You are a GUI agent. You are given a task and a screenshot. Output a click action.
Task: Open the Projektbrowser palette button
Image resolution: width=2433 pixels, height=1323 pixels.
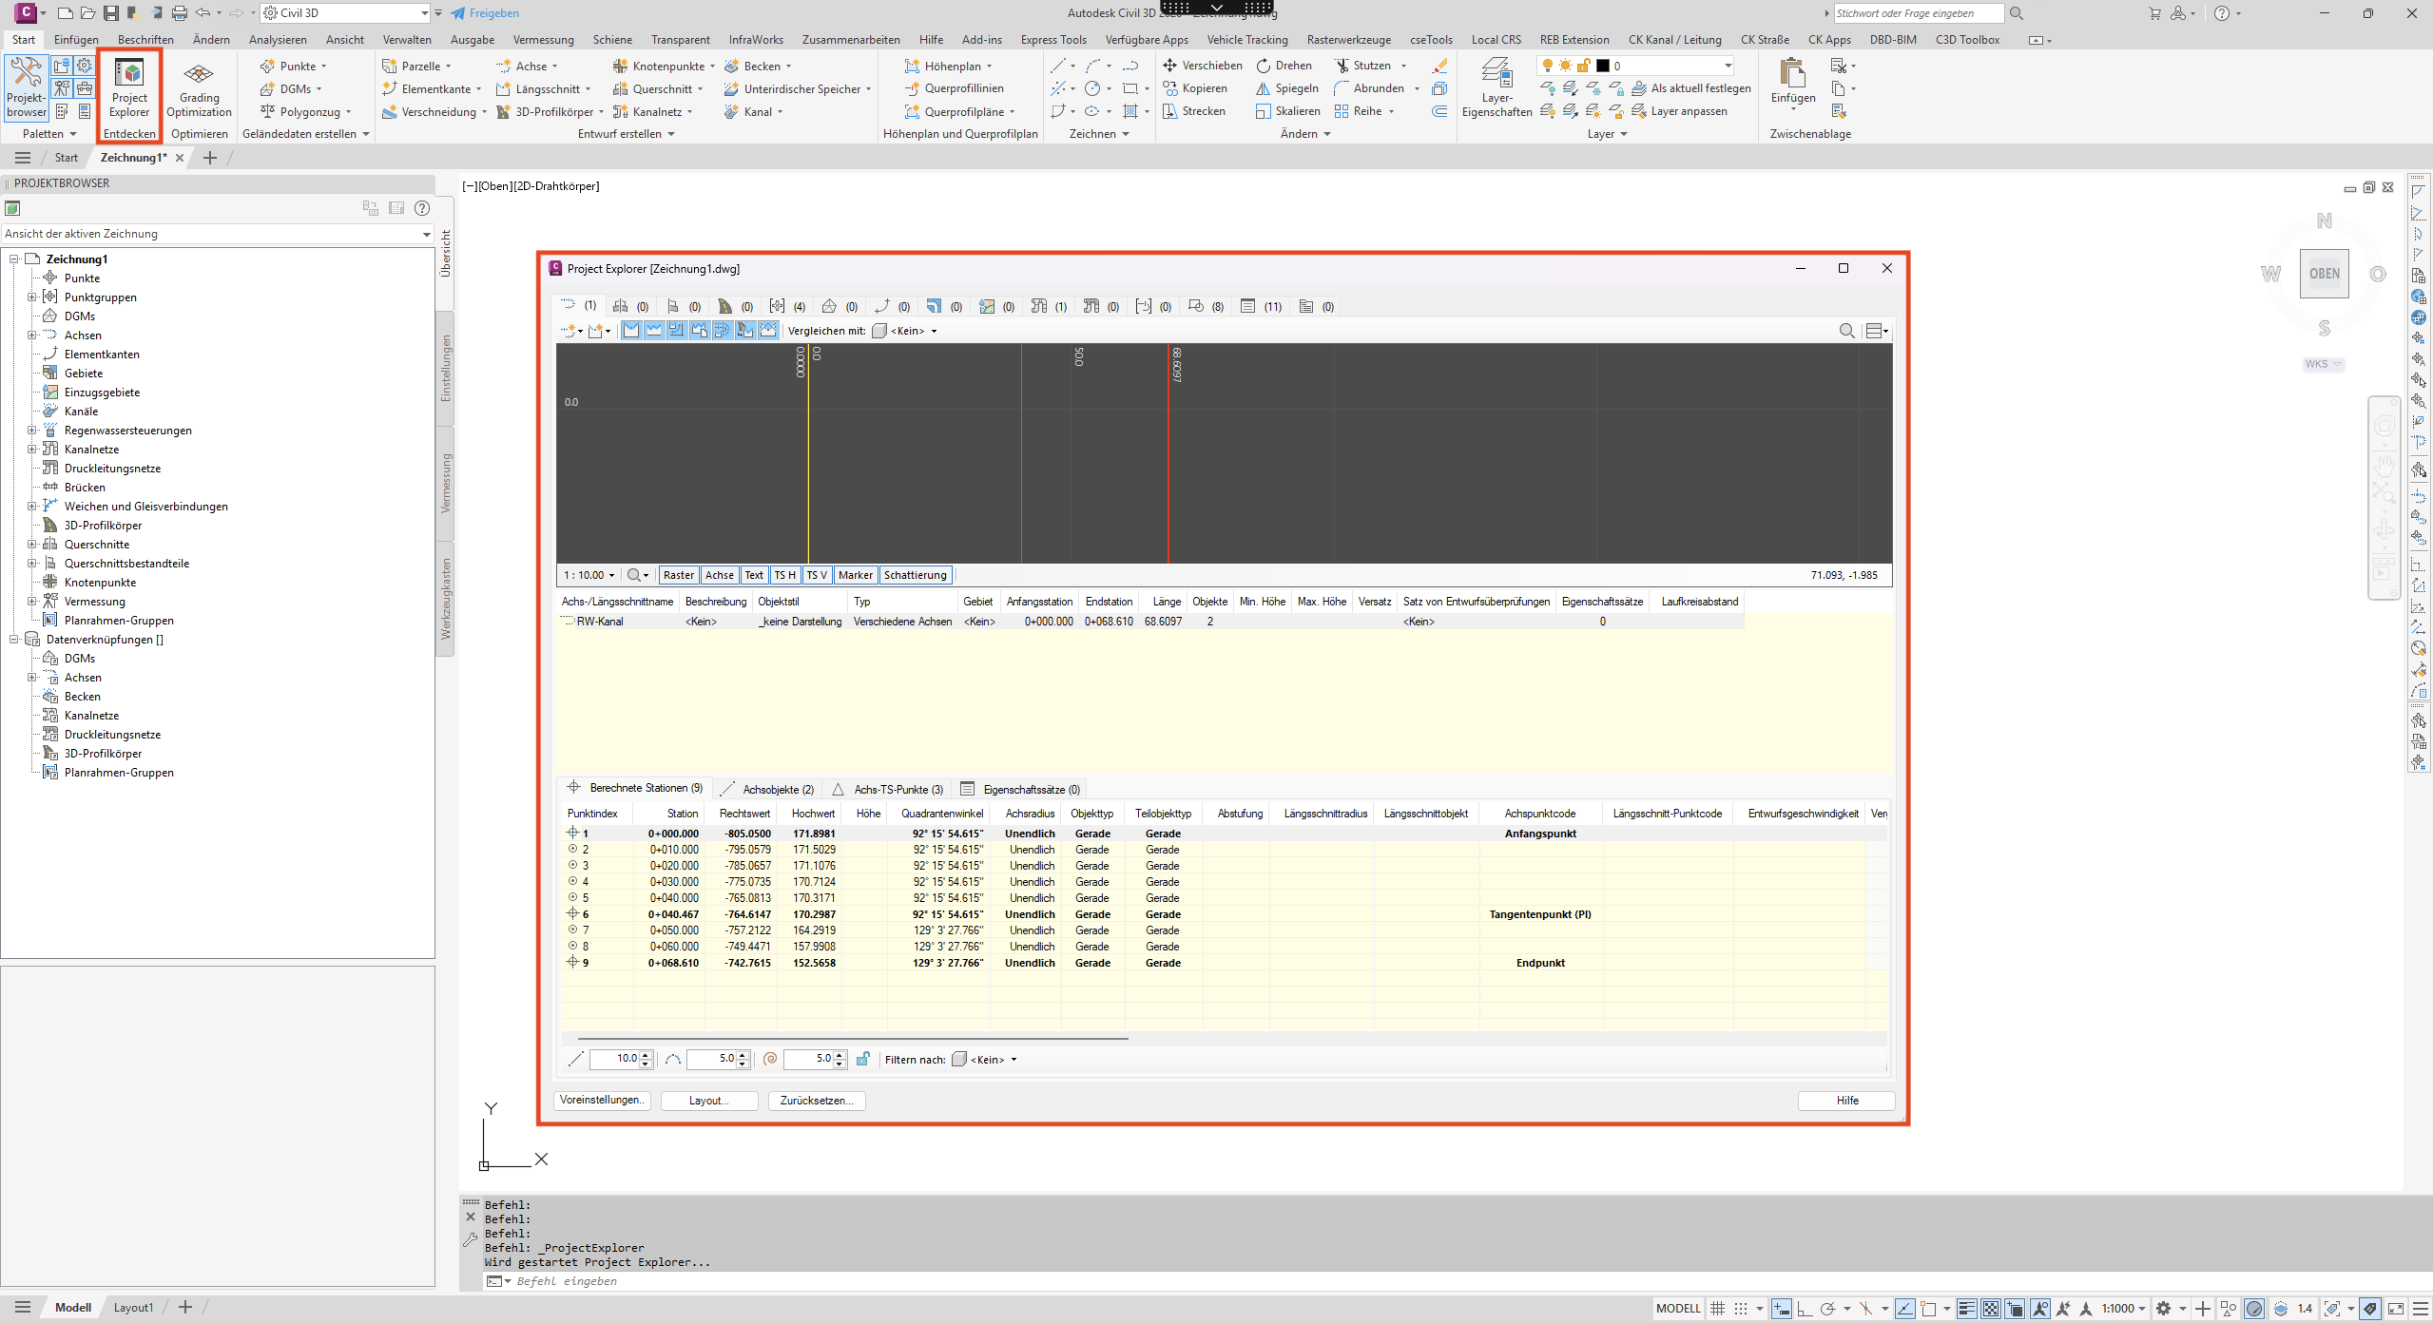[x=26, y=88]
